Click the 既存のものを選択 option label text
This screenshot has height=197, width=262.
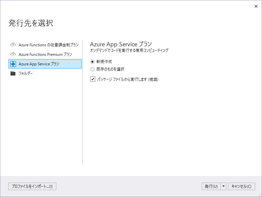pos(110,69)
